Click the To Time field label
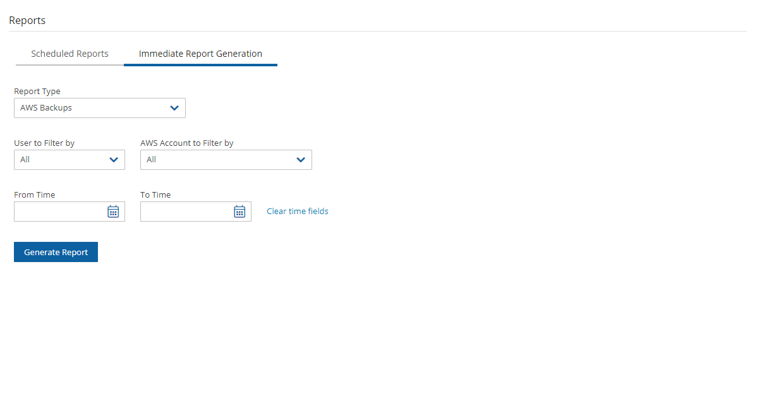 155,195
